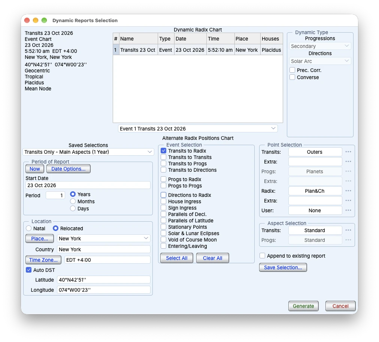The height and width of the screenshot is (342, 379).
Task: Click the Cancel button
Action: (x=340, y=306)
